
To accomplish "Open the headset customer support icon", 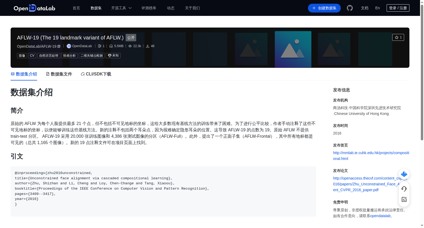I will coord(404,189).
